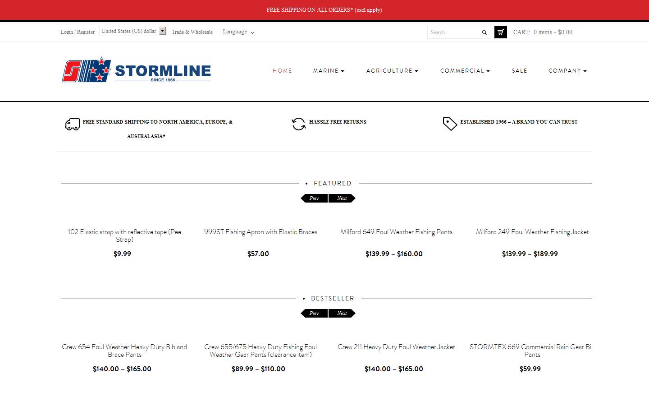Viewport: 649px width, 406px height.
Task: Click the Stormline logo to return home
Action: pos(136,70)
